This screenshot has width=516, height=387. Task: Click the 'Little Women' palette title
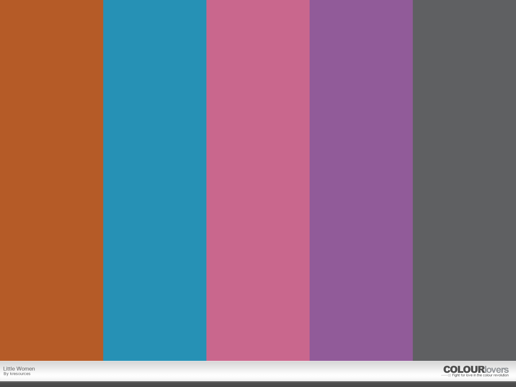19,369
